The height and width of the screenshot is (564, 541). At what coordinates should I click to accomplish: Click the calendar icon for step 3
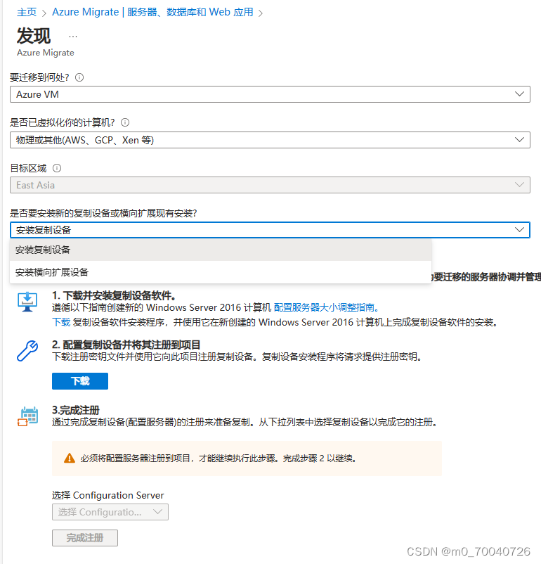27,416
